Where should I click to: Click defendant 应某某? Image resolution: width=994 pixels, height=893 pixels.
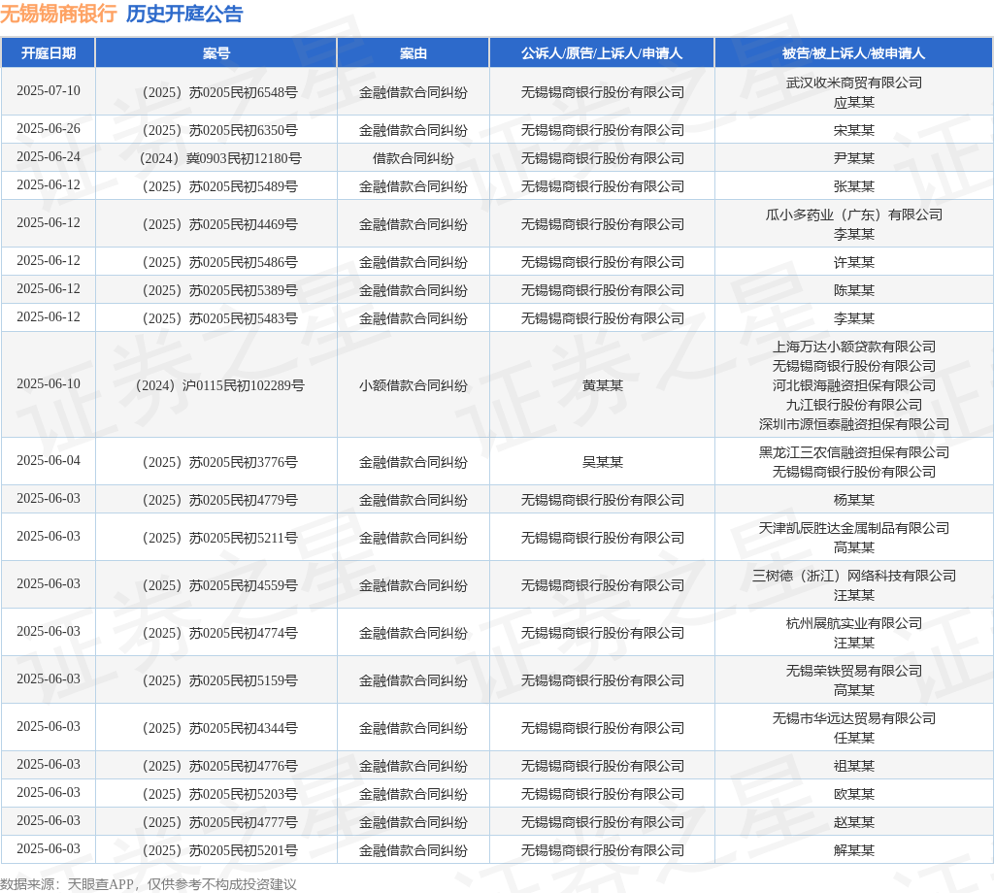coord(854,102)
